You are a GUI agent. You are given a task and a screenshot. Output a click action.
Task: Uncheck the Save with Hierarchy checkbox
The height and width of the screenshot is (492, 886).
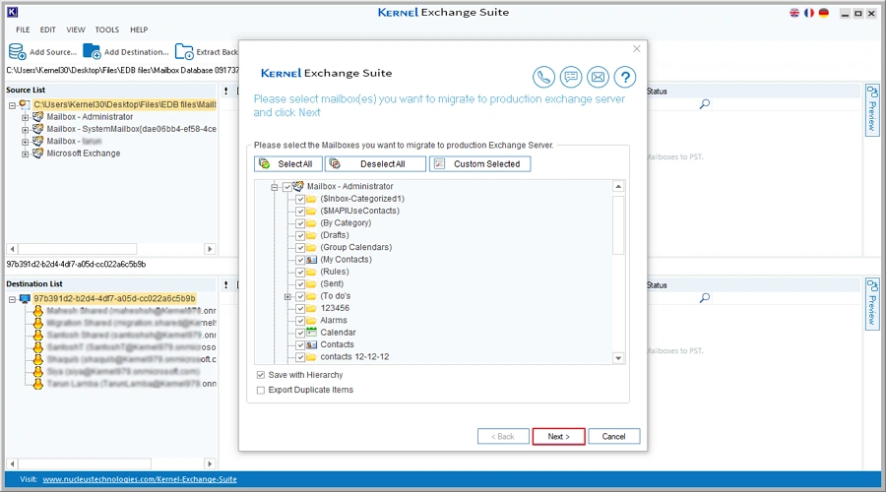pyautogui.click(x=260, y=375)
